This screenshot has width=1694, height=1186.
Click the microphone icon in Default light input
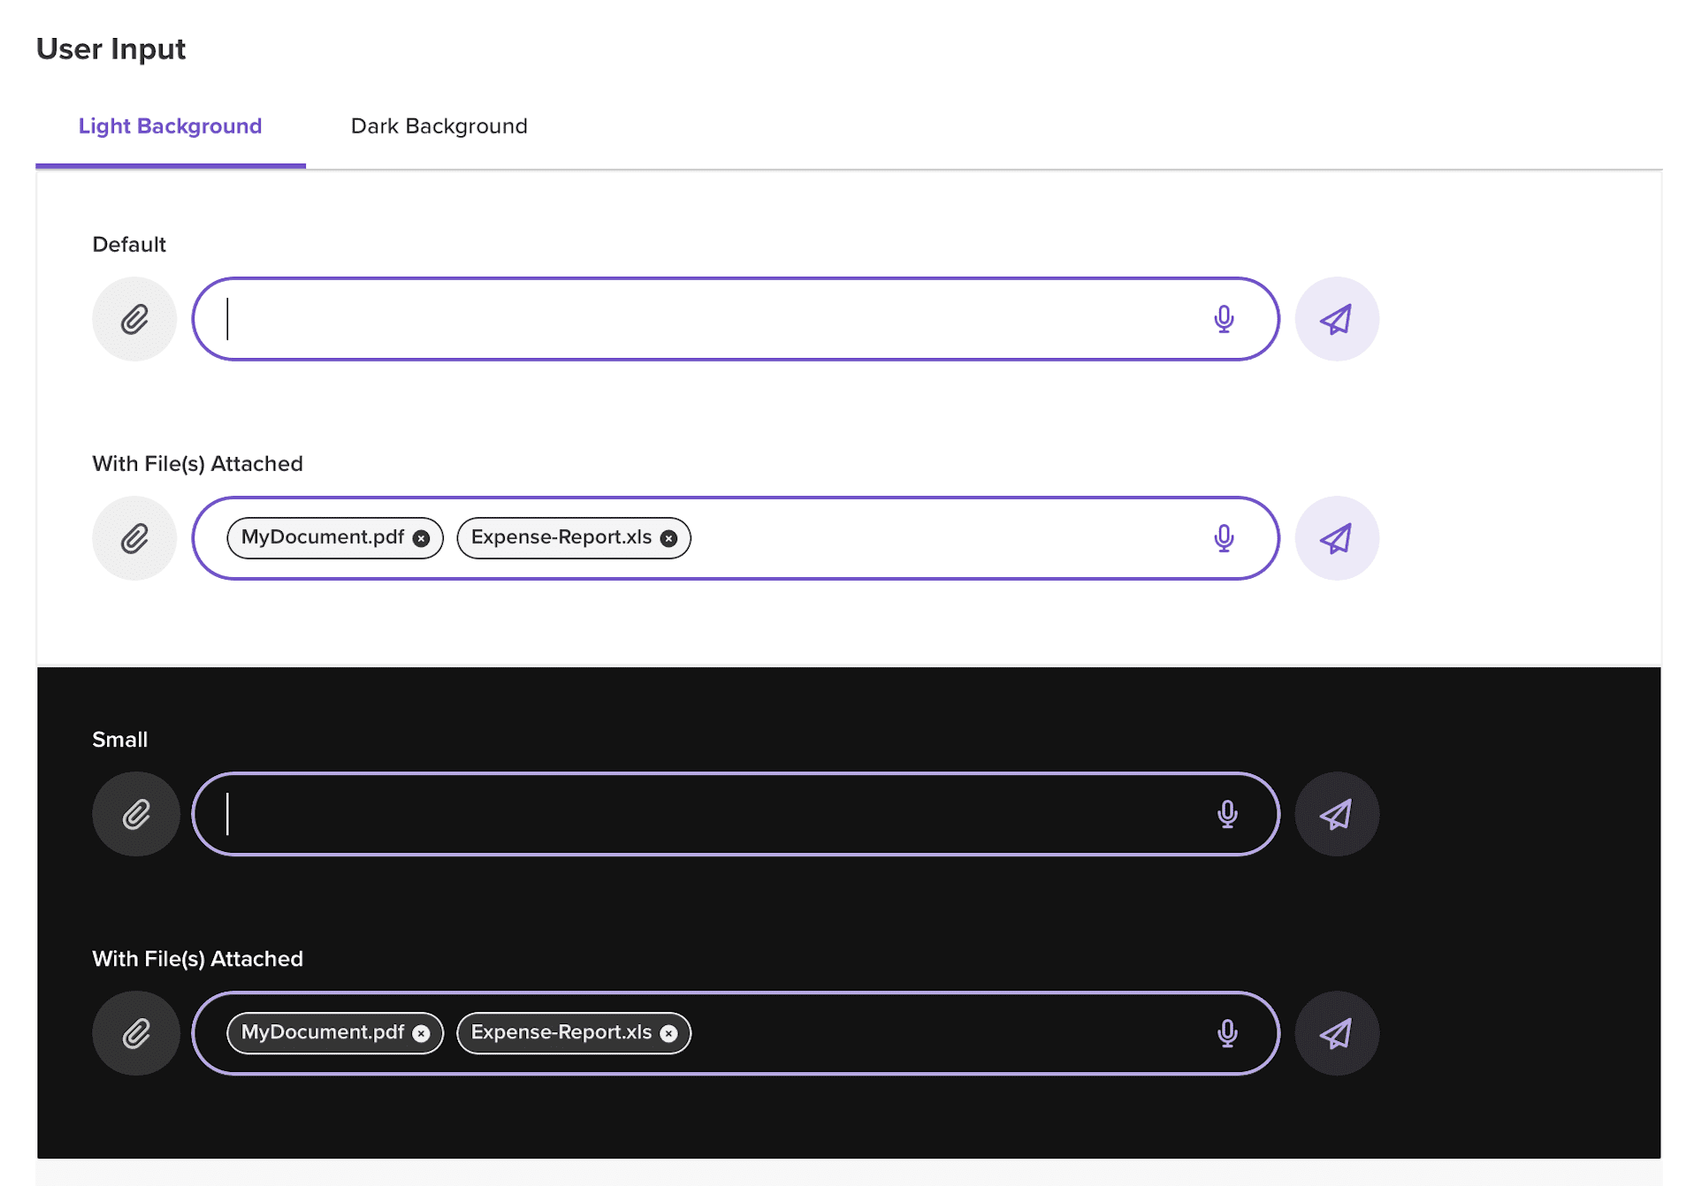pos(1224,319)
